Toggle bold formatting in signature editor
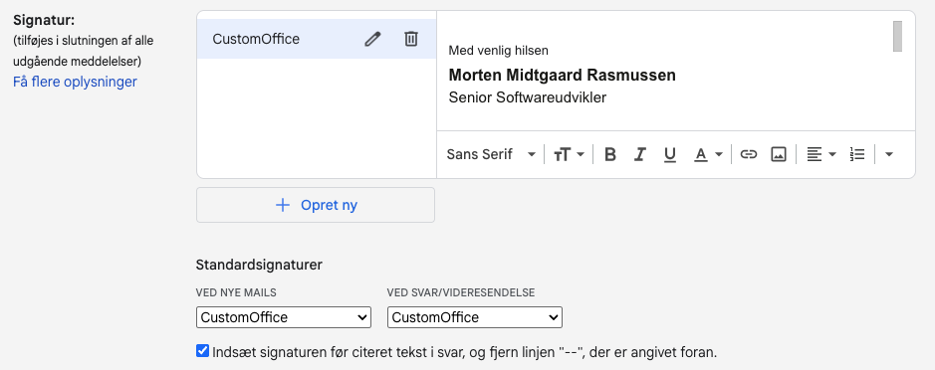935x370 pixels. 609,155
